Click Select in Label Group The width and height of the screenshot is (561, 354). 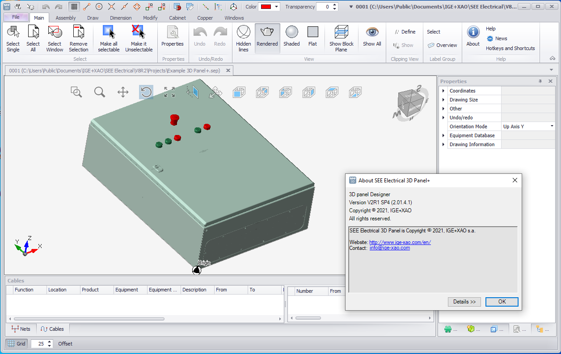[x=434, y=32]
